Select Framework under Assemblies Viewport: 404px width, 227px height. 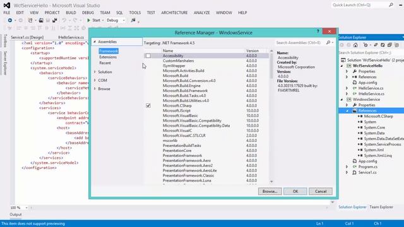pos(109,51)
